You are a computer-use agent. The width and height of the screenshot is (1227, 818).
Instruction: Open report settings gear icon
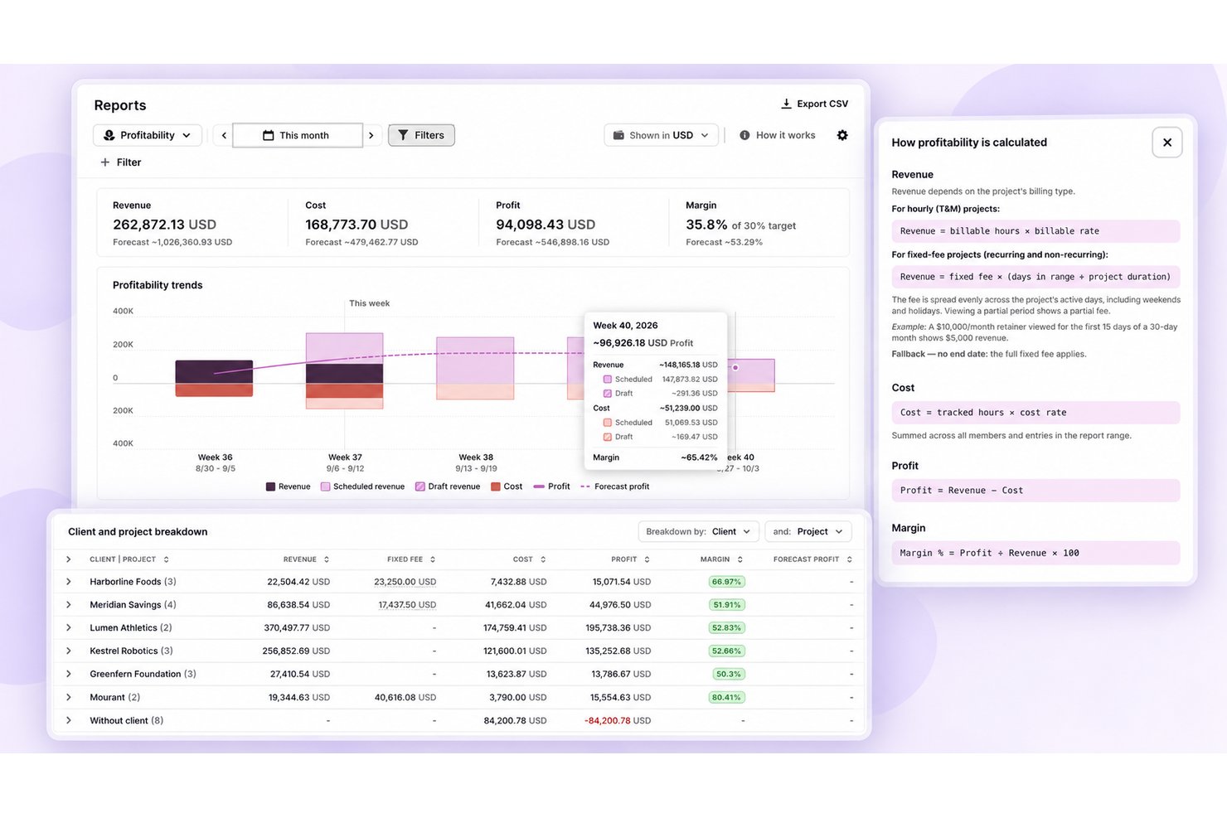coord(842,135)
